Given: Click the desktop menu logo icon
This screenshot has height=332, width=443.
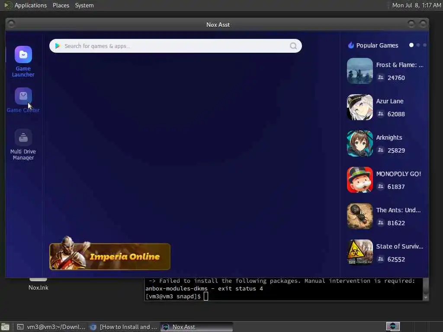Looking at the screenshot, I should point(8,5).
